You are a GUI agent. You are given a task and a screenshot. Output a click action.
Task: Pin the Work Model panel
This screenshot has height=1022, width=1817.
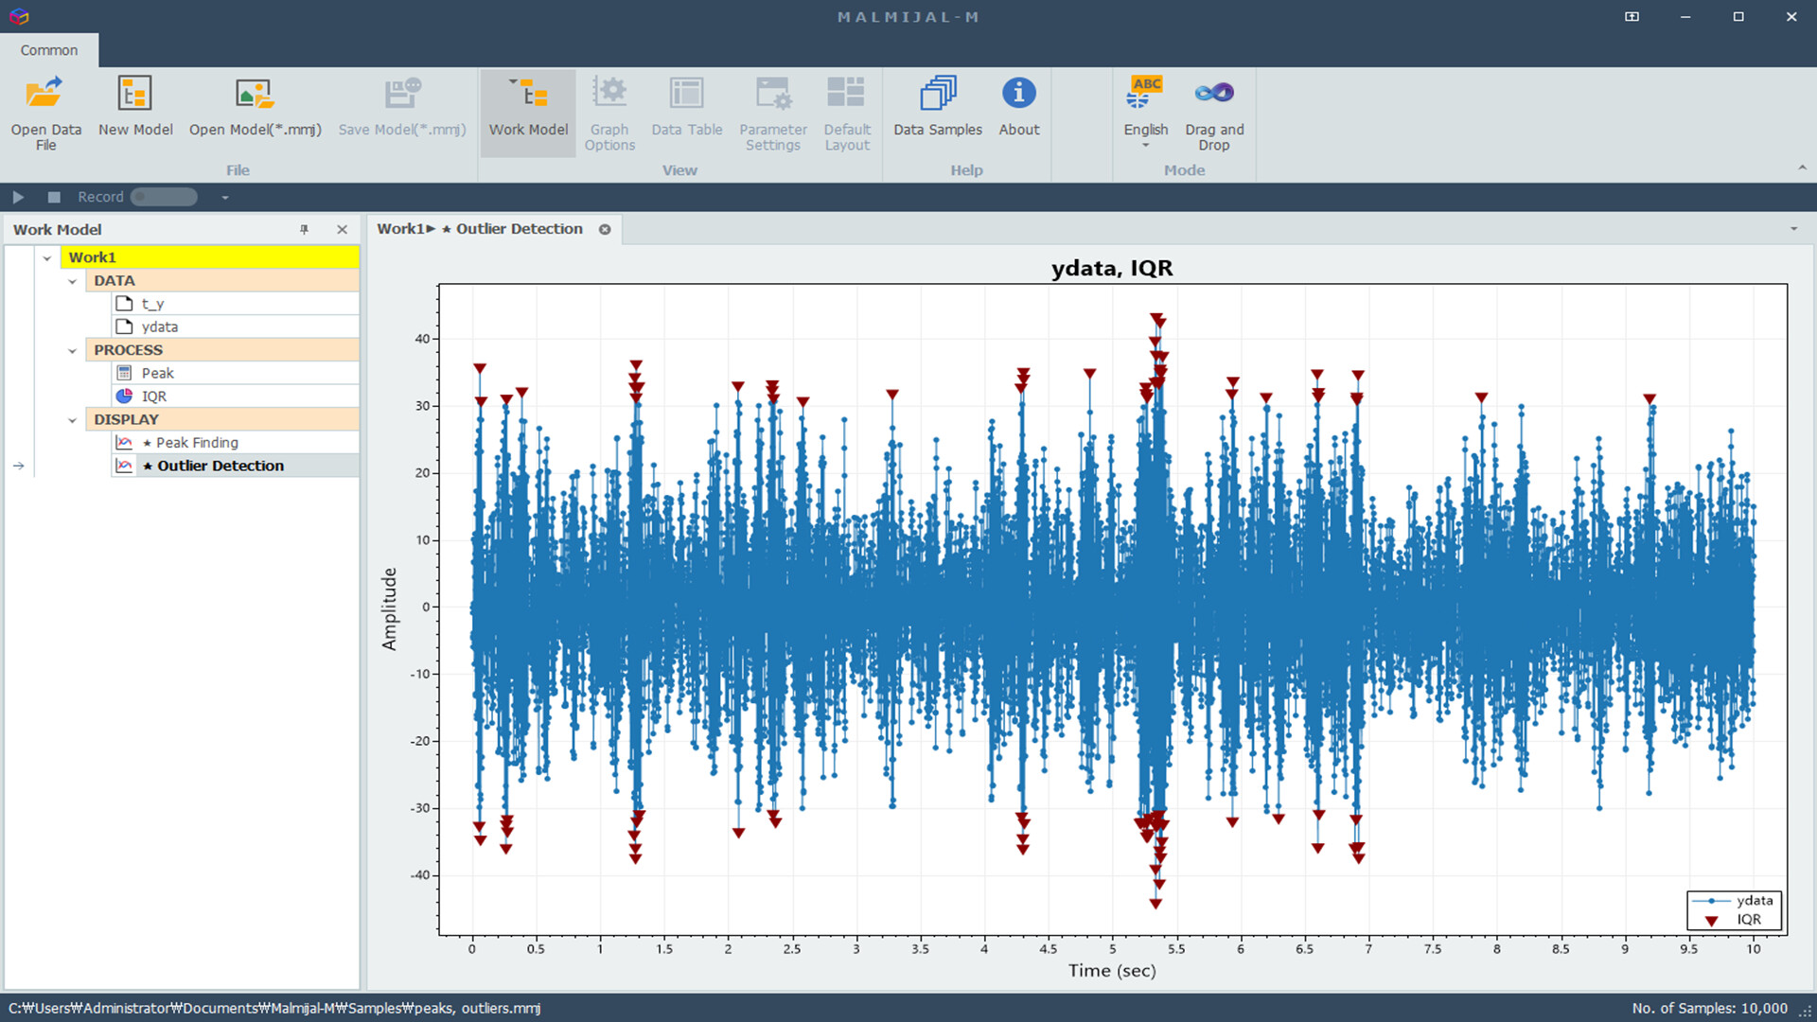point(304,230)
